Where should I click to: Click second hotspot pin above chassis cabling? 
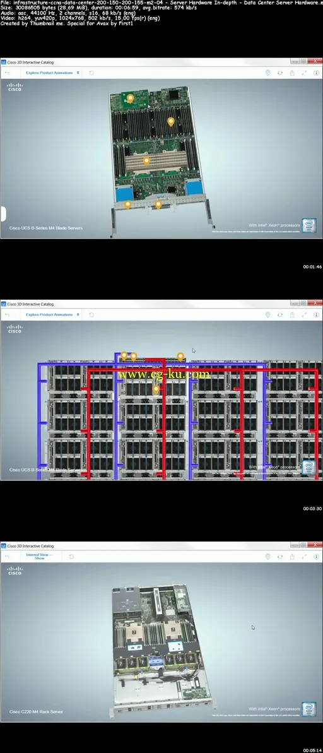133,357
